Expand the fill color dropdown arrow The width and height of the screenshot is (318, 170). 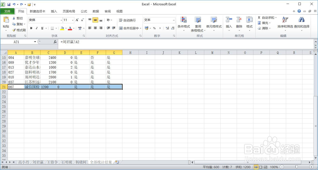pyautogui.click(x=66, y=28)
